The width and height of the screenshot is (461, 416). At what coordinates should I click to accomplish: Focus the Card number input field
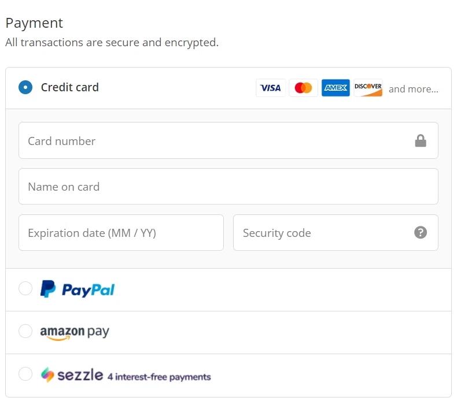(214, 140)
